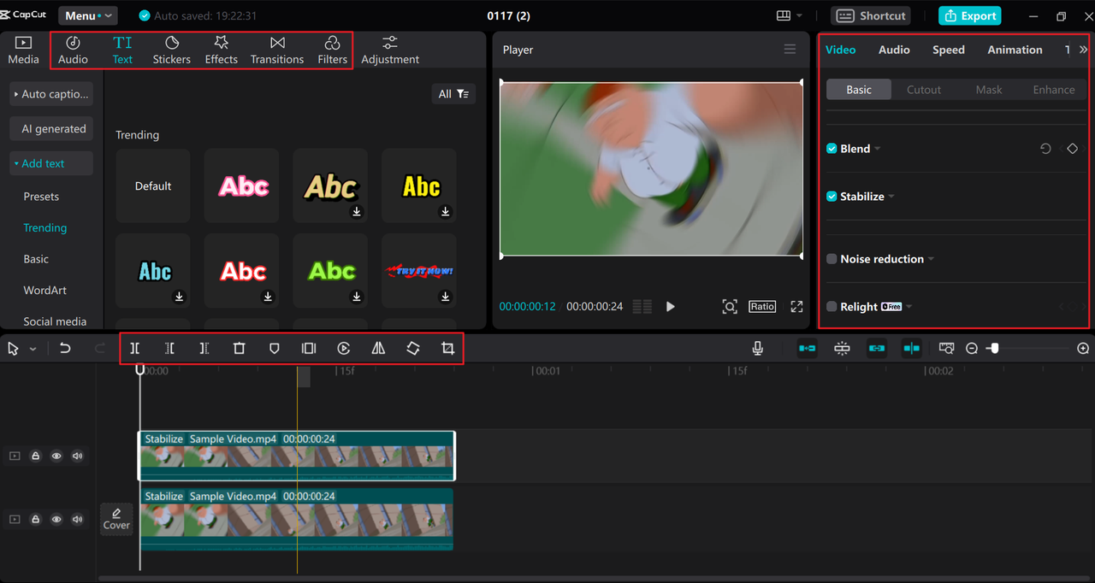Click the Delete trash icon
Screen dimensions: 1095x583
click(240, 348)
